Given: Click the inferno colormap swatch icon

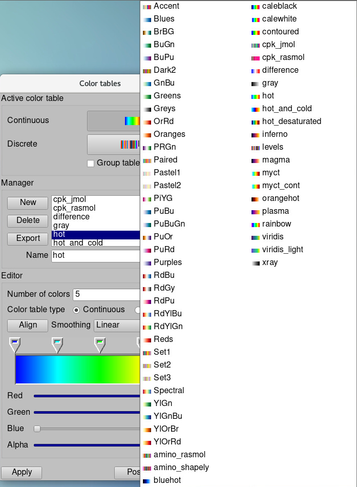Looking at the screenshot, I should pos(256,134).
